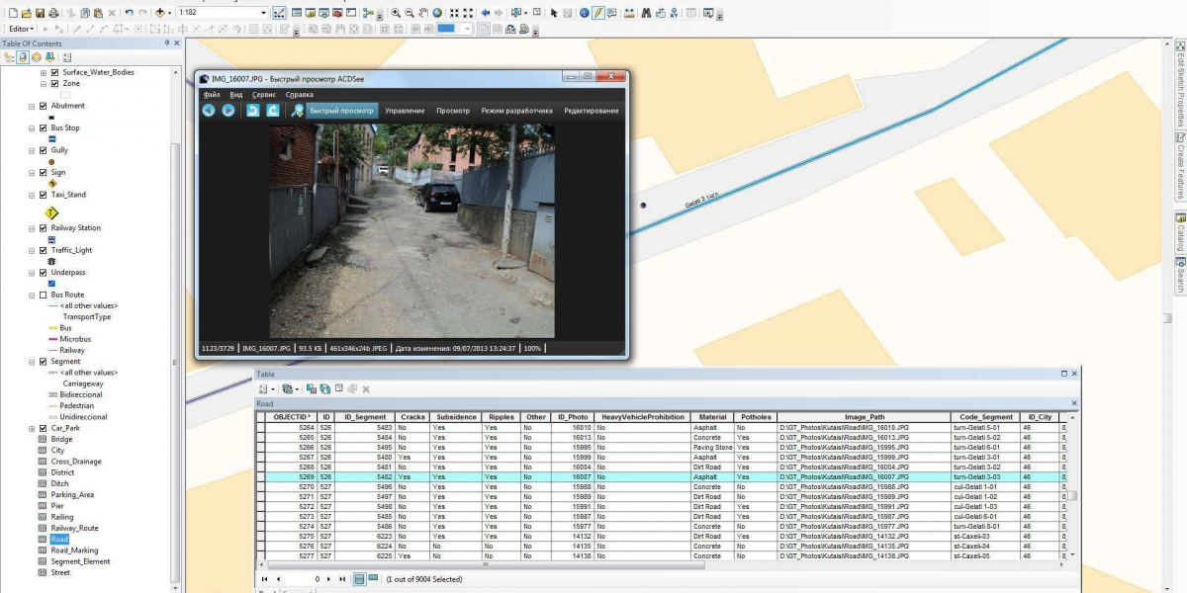The height and width of the screenshot is (593, 1187).
Task: Open the Search side panel tab
Action: pos(1180,276)
